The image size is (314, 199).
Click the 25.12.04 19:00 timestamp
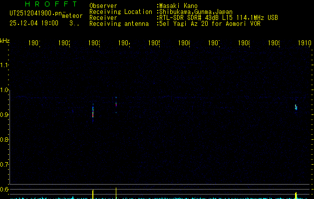34,23
